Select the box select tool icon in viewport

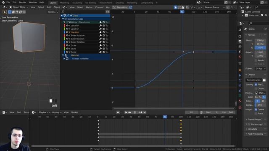(x=10, y=12)
